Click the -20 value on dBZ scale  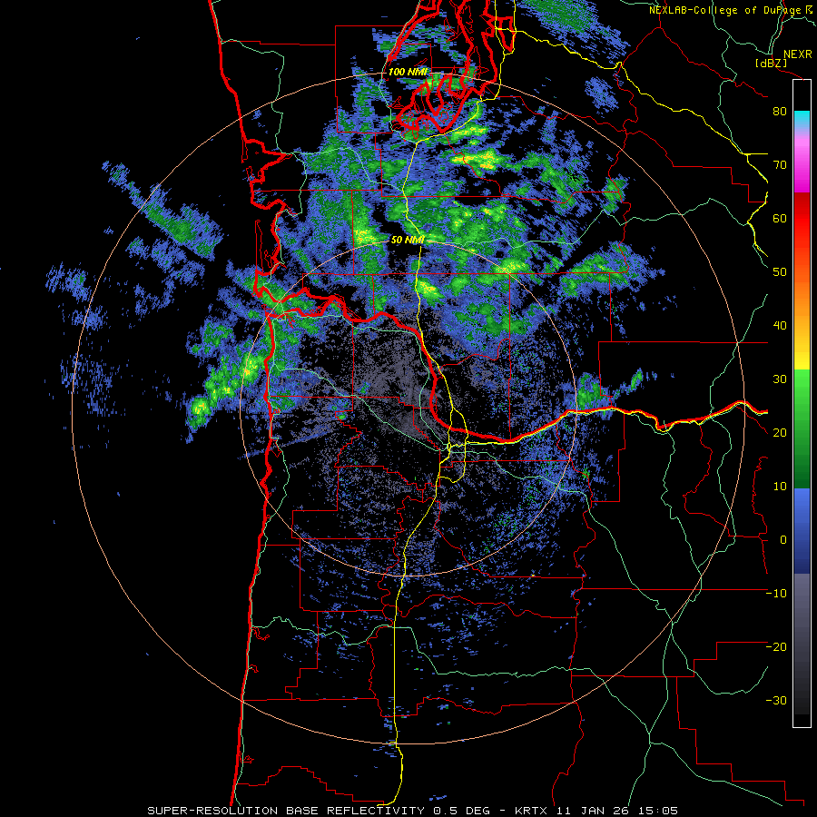[776, 647]
